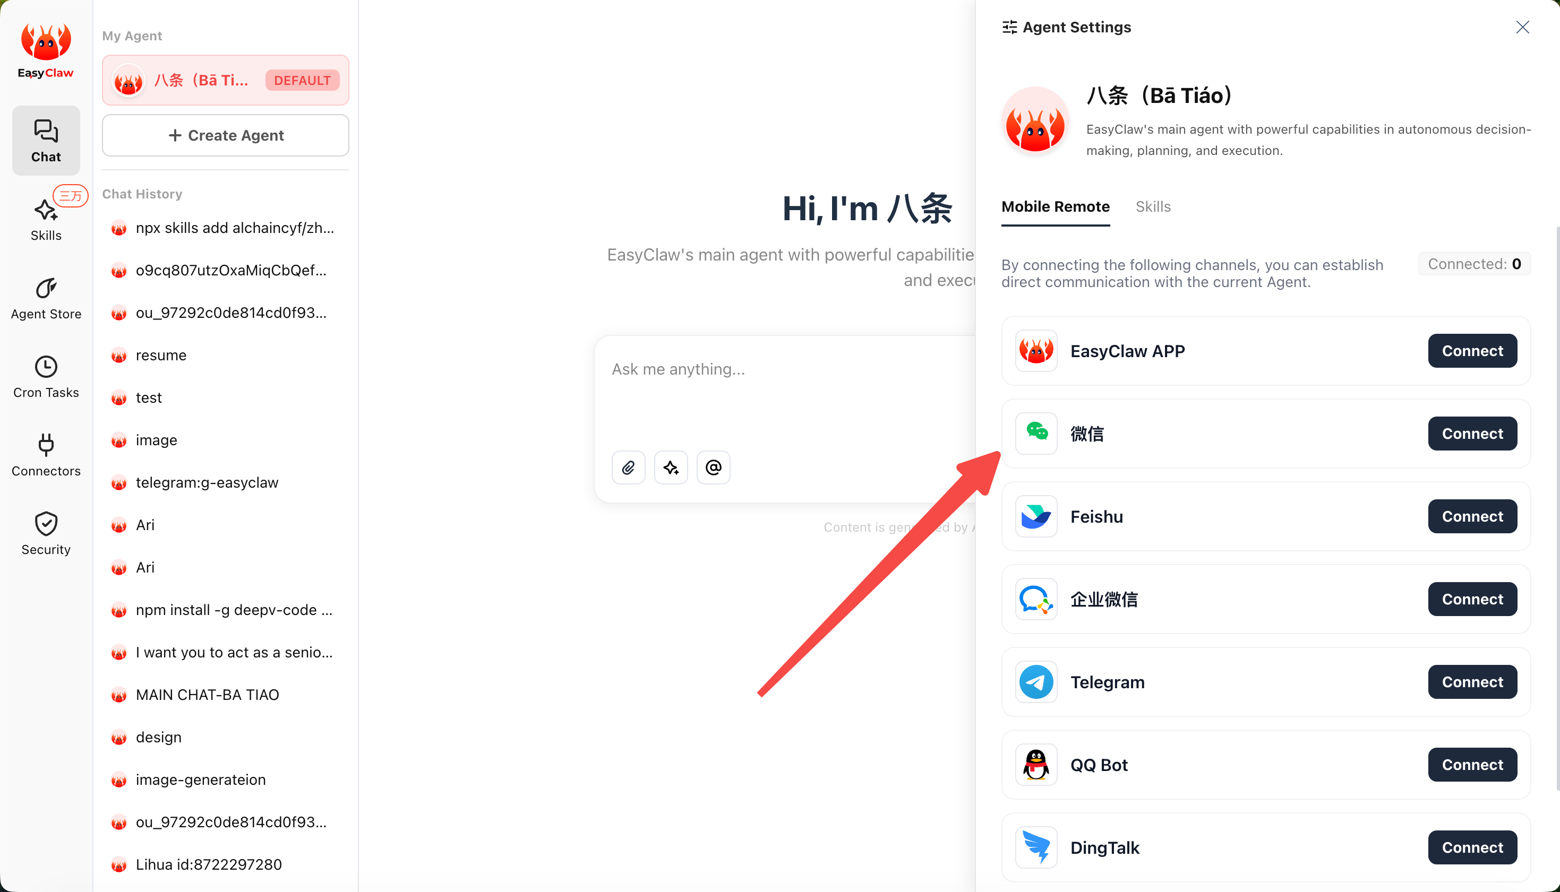Screen dimensions: 1560x892
Task: Switch to the Mobile Remote tab
Action: pos(1056,206)
